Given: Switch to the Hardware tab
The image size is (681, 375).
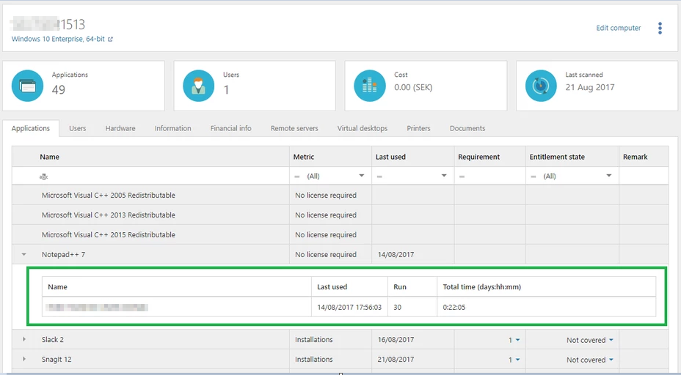Looking at the screenshot, I should click(x=120, y=128).
